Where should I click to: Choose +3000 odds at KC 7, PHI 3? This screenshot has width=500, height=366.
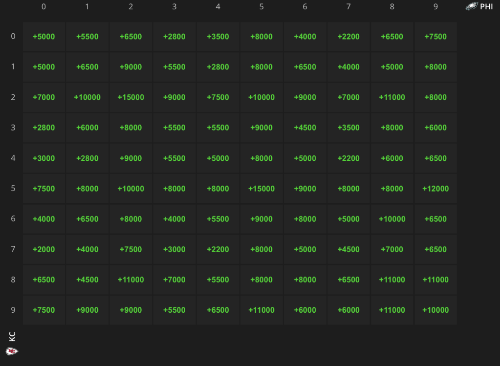point(174,249)
